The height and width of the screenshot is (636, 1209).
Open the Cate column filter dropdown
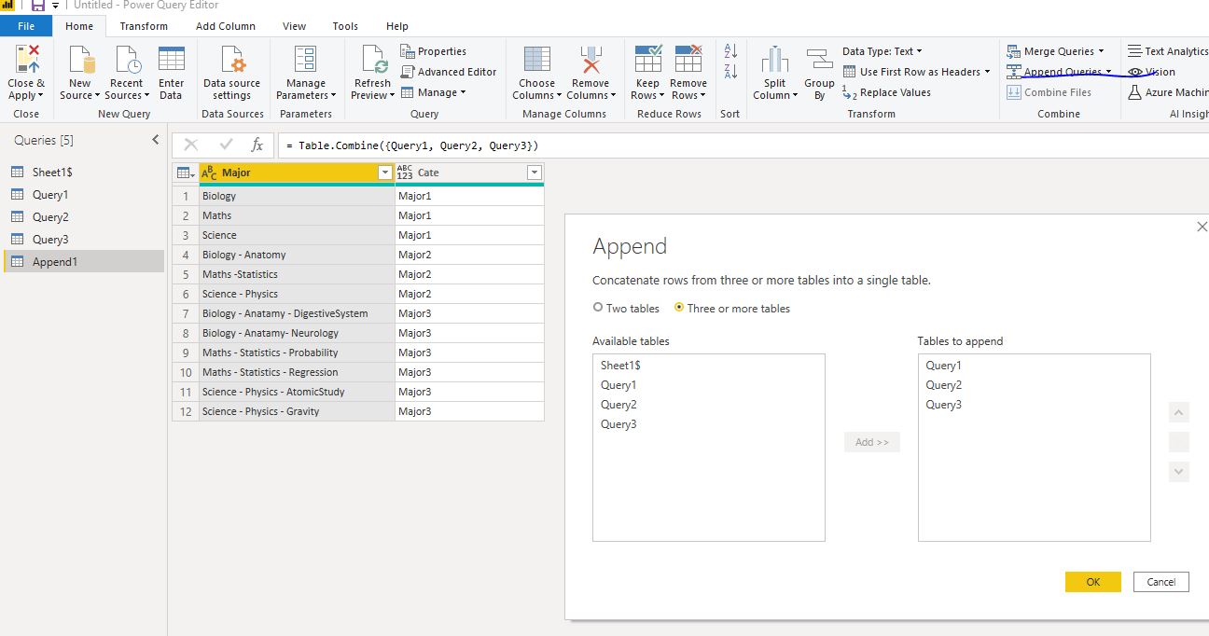534,173
